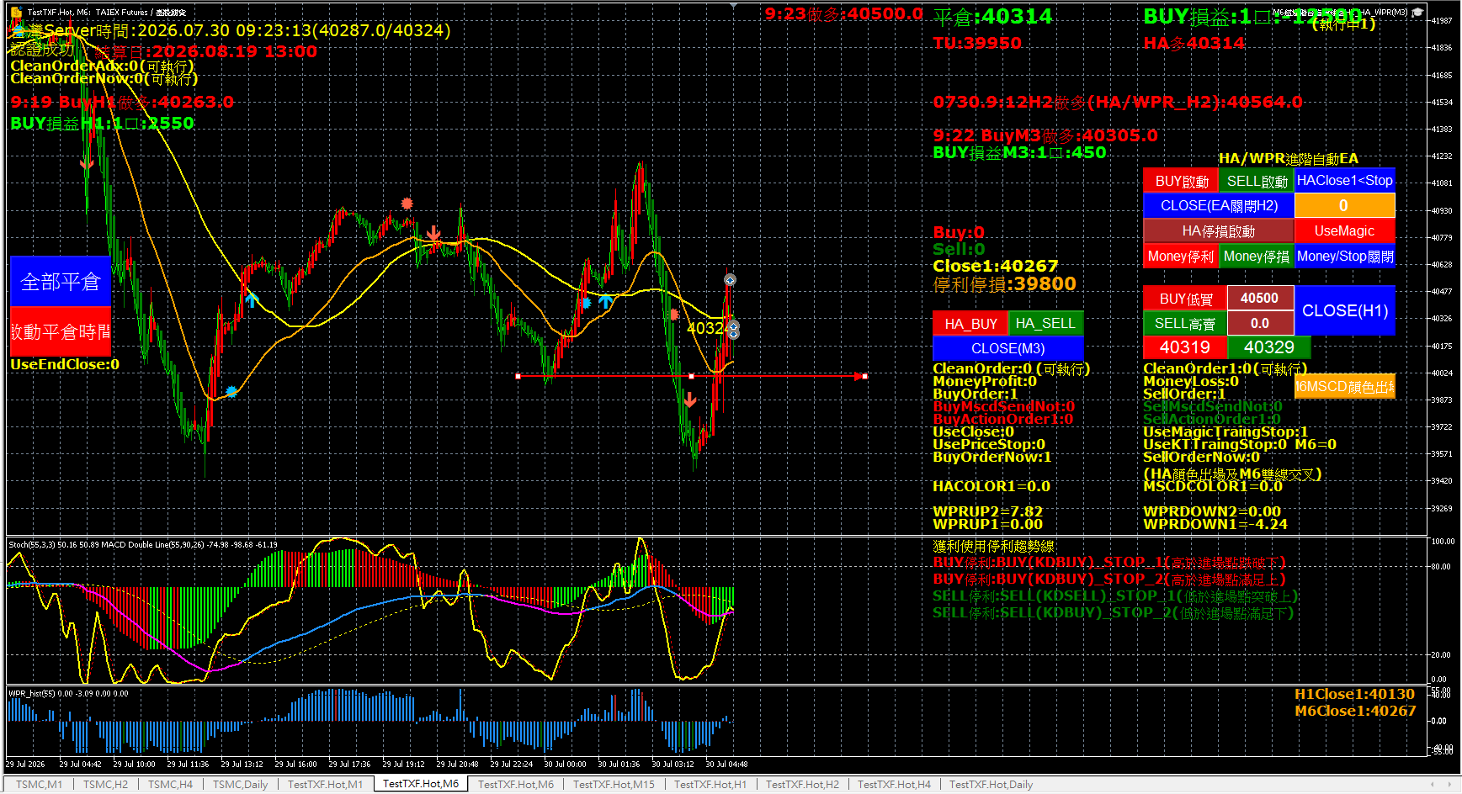Switch to the TSMC,Daily chart tab
This screenshot has width=1462, height=794.
[240, 784]
